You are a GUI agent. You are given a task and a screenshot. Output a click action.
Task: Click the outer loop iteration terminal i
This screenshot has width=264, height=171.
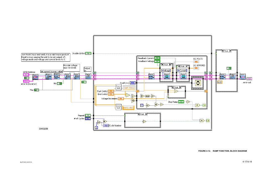point(96,128)
